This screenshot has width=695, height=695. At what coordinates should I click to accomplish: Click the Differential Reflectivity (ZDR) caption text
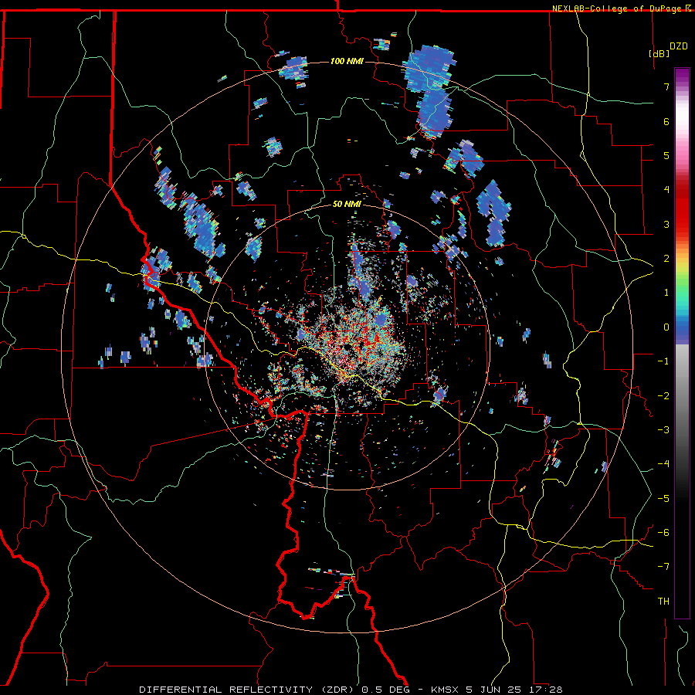pyautogui.click(x=246, y=690)
